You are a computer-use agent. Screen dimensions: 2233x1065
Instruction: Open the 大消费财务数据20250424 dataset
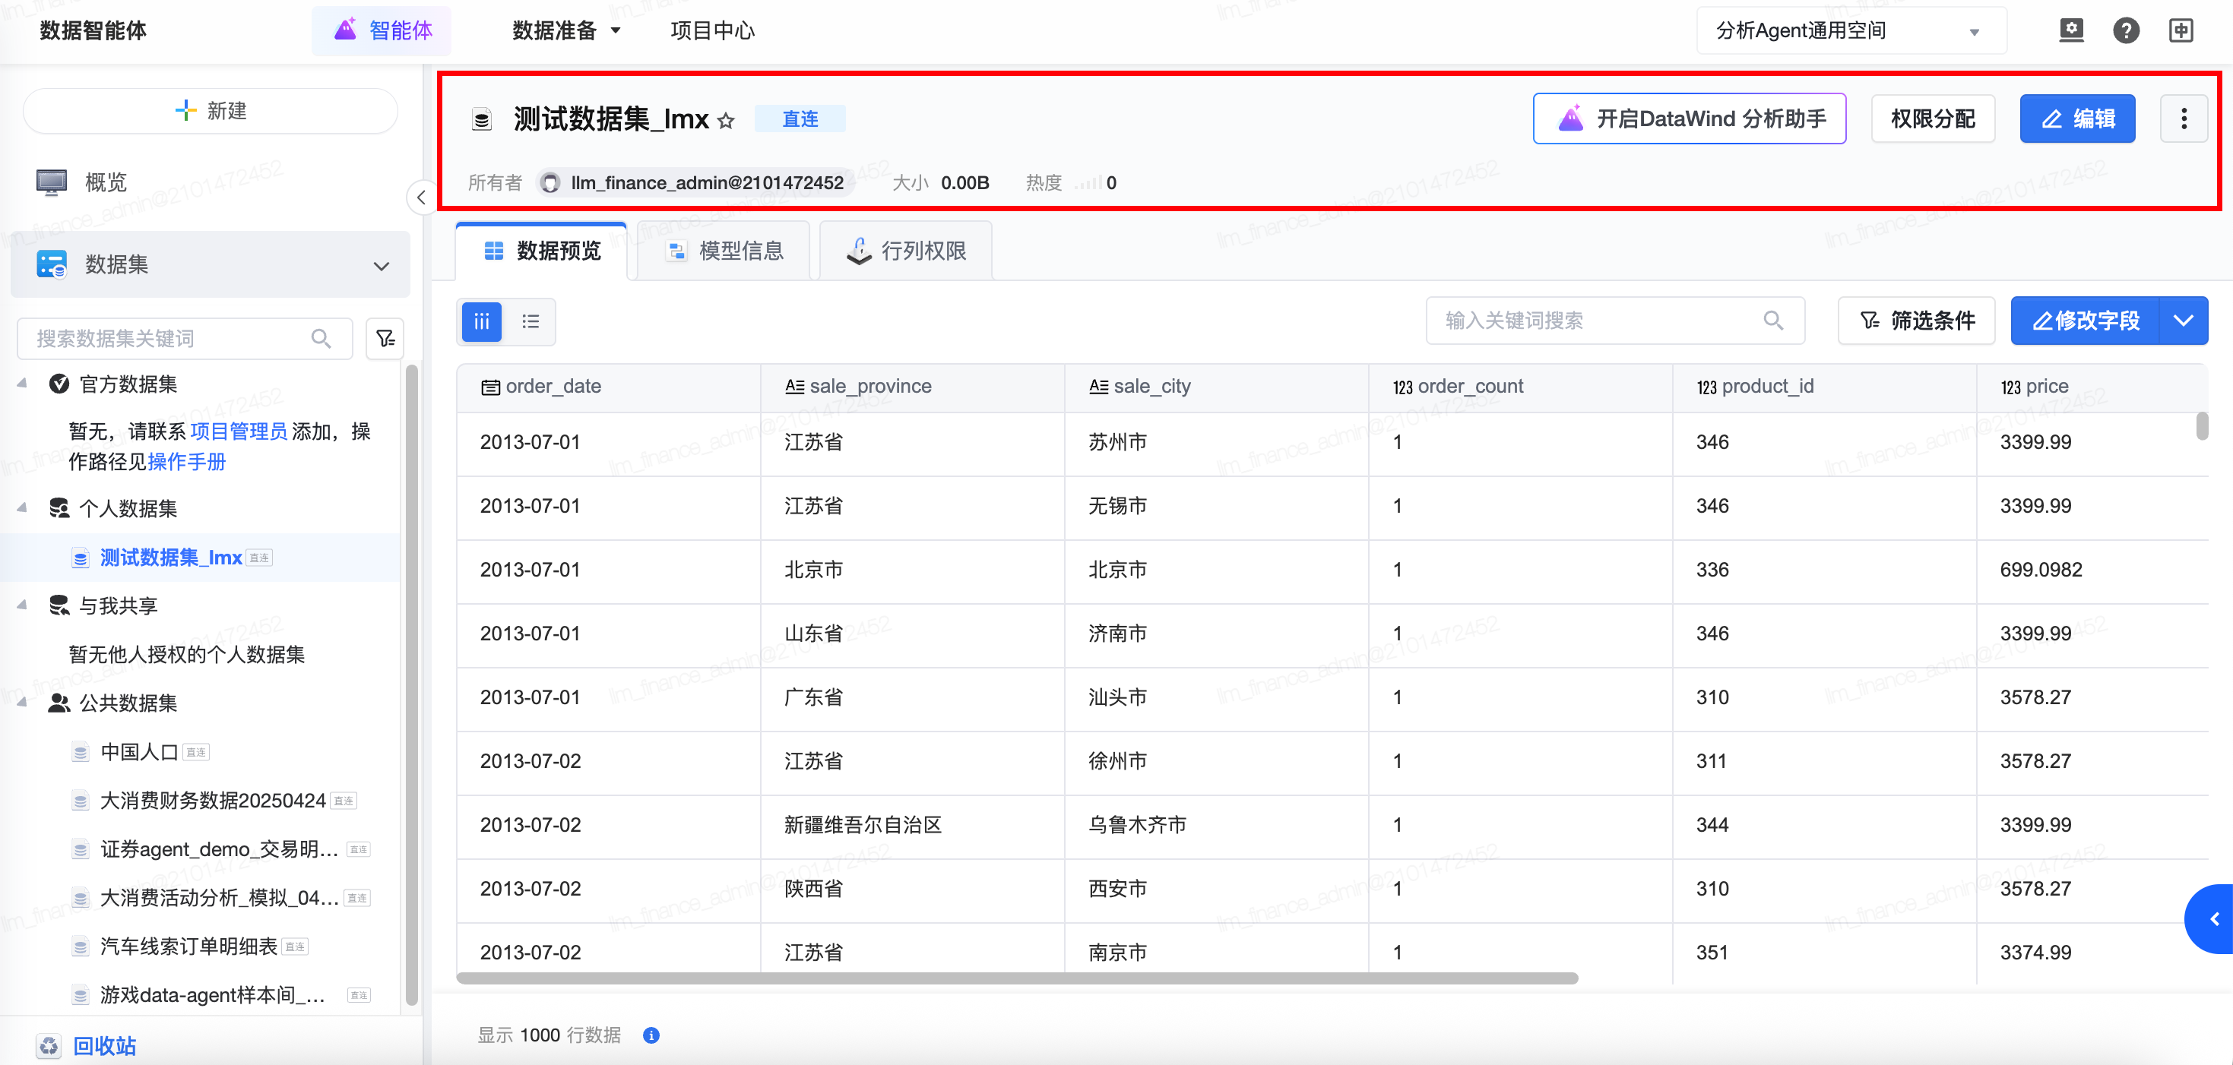pos(212,800)
